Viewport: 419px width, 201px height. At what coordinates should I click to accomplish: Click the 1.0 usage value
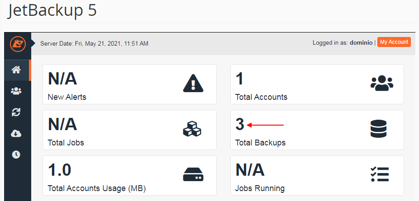coord(59,170)
